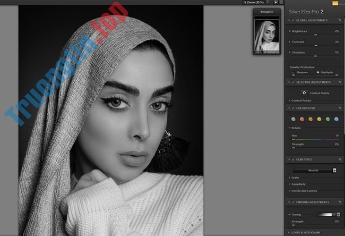Click the Navigator preview thumbnail
The width and height of the screenshot is (345, 236).
pos(266,35)
